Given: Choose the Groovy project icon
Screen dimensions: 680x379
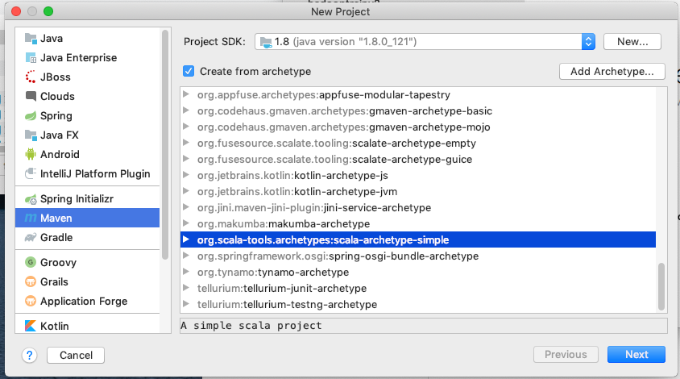Looking at the screenshot, I should (x=31, y=262).
